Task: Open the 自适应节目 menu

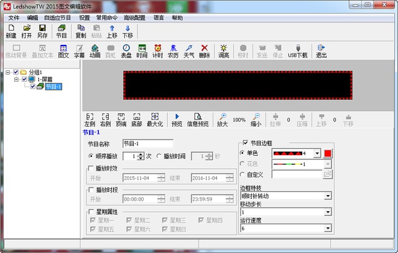Action: 58,18
